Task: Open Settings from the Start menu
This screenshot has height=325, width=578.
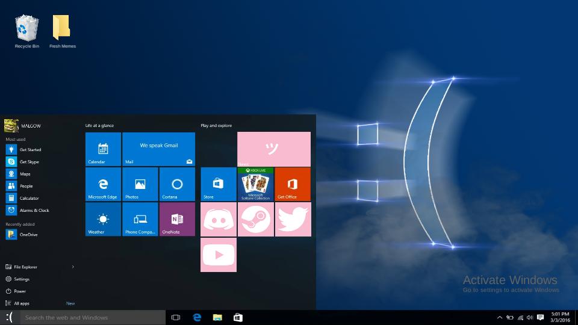Action: pyautogui.click(x=21, y=279)
